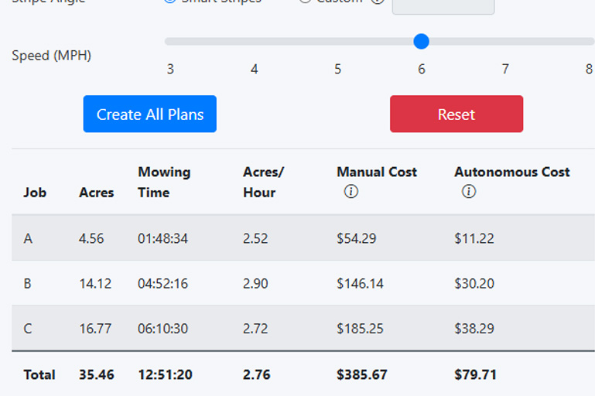Open the Manual Cost info icon
The height and width of the screenshot is (396, 595).
coord(351,192)
